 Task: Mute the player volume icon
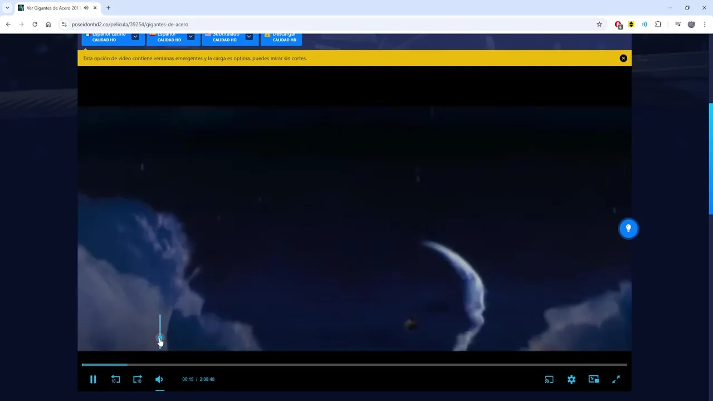tap(159, 379)
